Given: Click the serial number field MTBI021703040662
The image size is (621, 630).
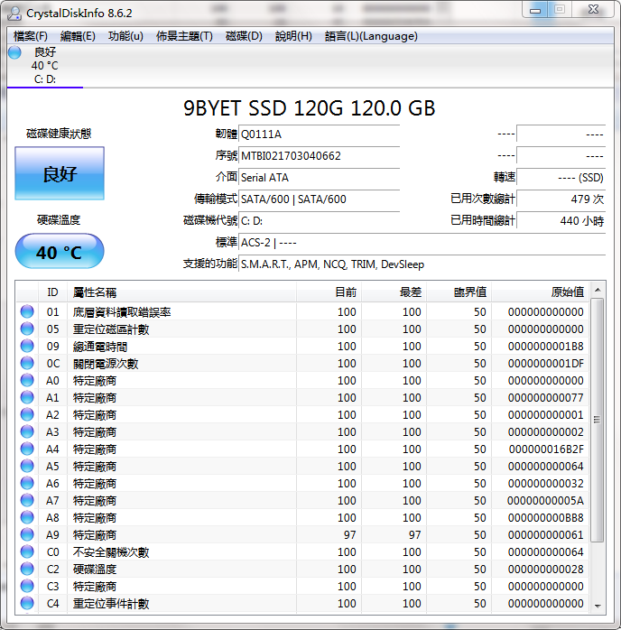Looking at the screenshot, I should pyautogui.click(x=319, y=156).
